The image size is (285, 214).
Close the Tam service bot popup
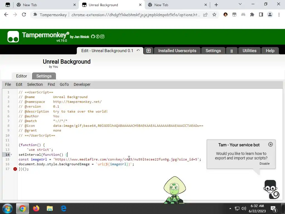click(x=271, y=145)
